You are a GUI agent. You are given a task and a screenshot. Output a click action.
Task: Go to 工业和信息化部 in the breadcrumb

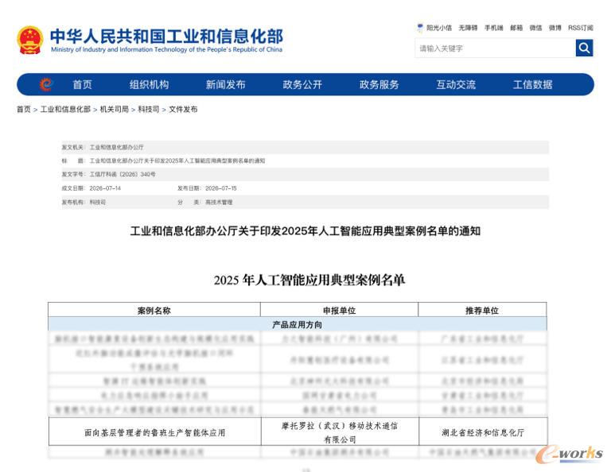[x=65, y=110]
